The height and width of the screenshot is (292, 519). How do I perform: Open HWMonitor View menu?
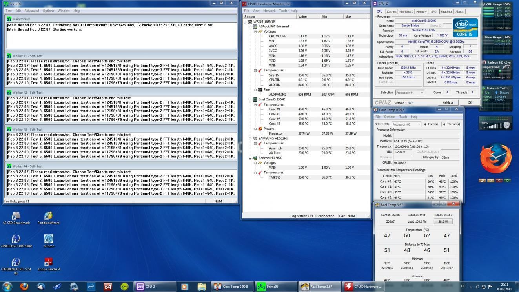click(x=256, y=11)
